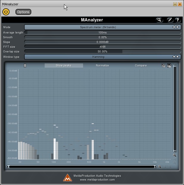
Task: Click the tall white bar near 500 Hz
Action: pos(93,150)
